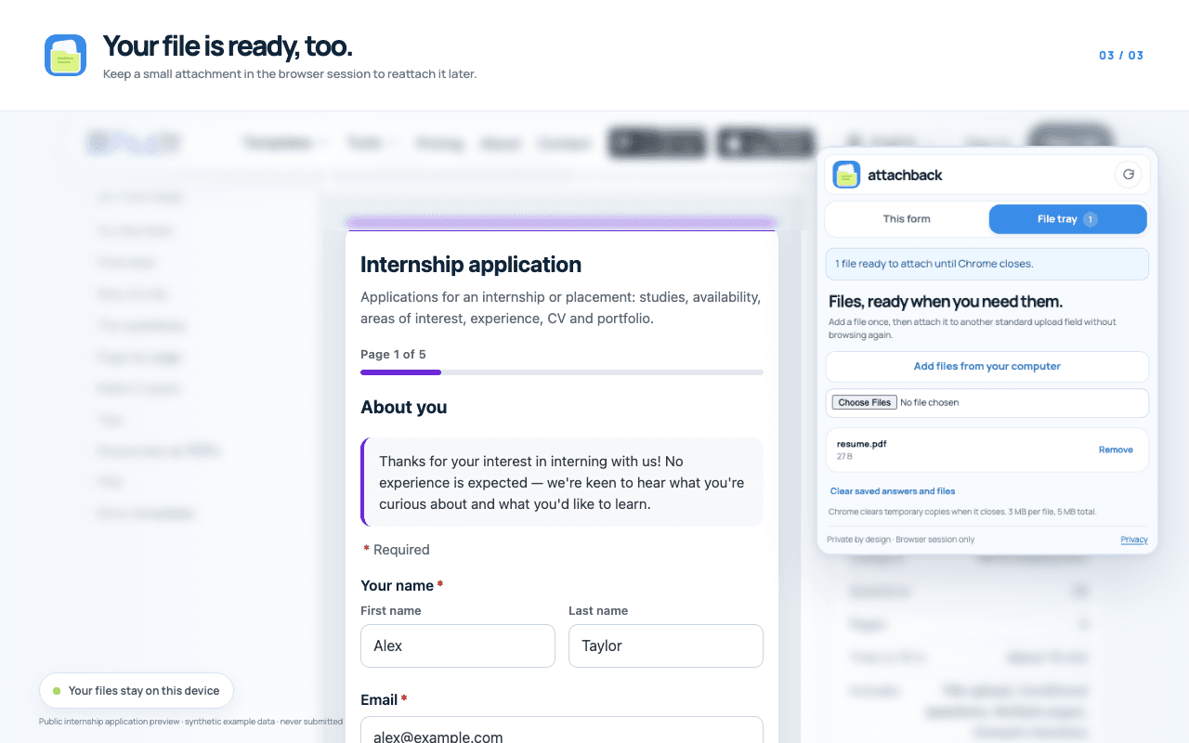Click the 03 / 03 slide counter
Viewport: 1189px width, 743px height.
tap(1121, 55)
